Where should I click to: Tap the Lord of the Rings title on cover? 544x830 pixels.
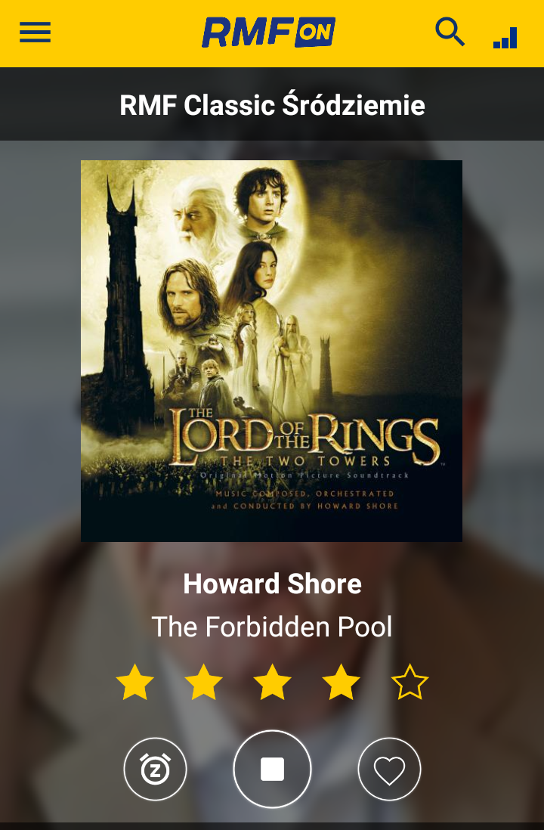tap(304, 435)
